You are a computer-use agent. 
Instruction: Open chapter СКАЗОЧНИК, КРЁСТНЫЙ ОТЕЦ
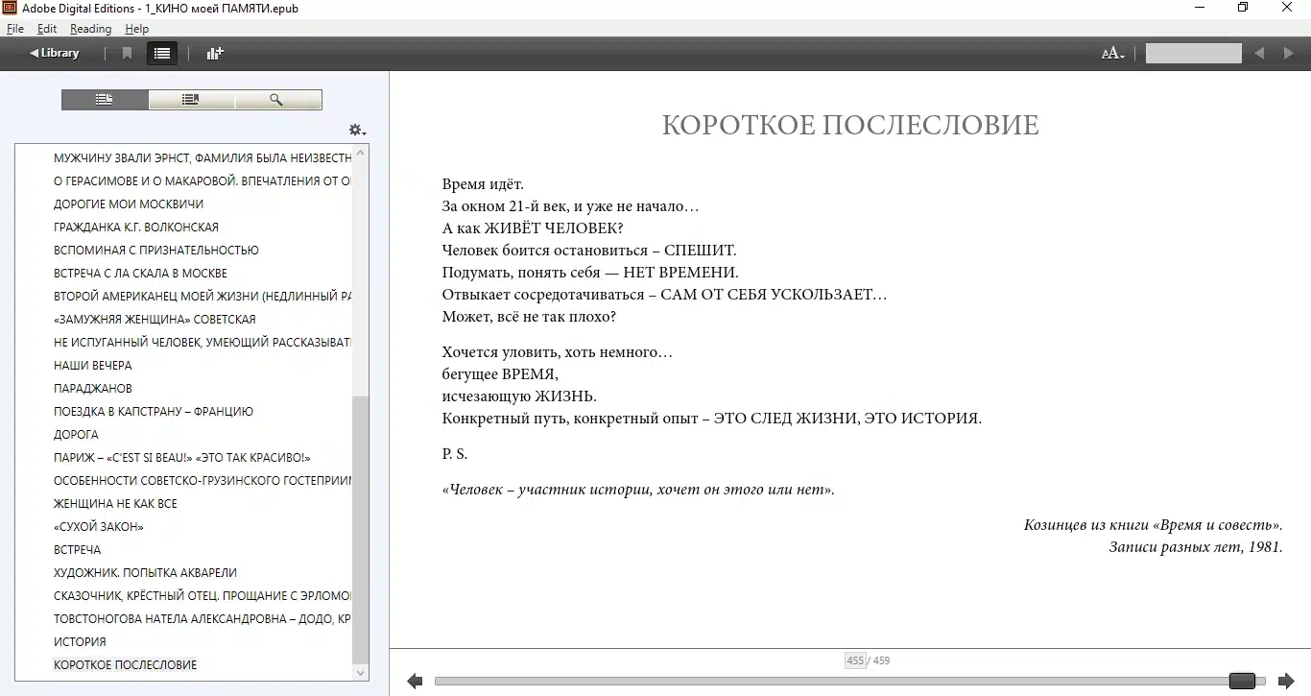tap(203, 595)
